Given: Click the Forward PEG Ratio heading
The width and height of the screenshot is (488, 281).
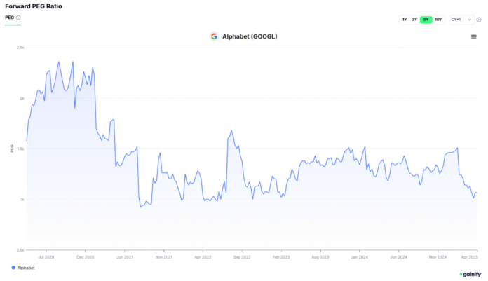Looking at the screenshot, I should click(34, 6).
